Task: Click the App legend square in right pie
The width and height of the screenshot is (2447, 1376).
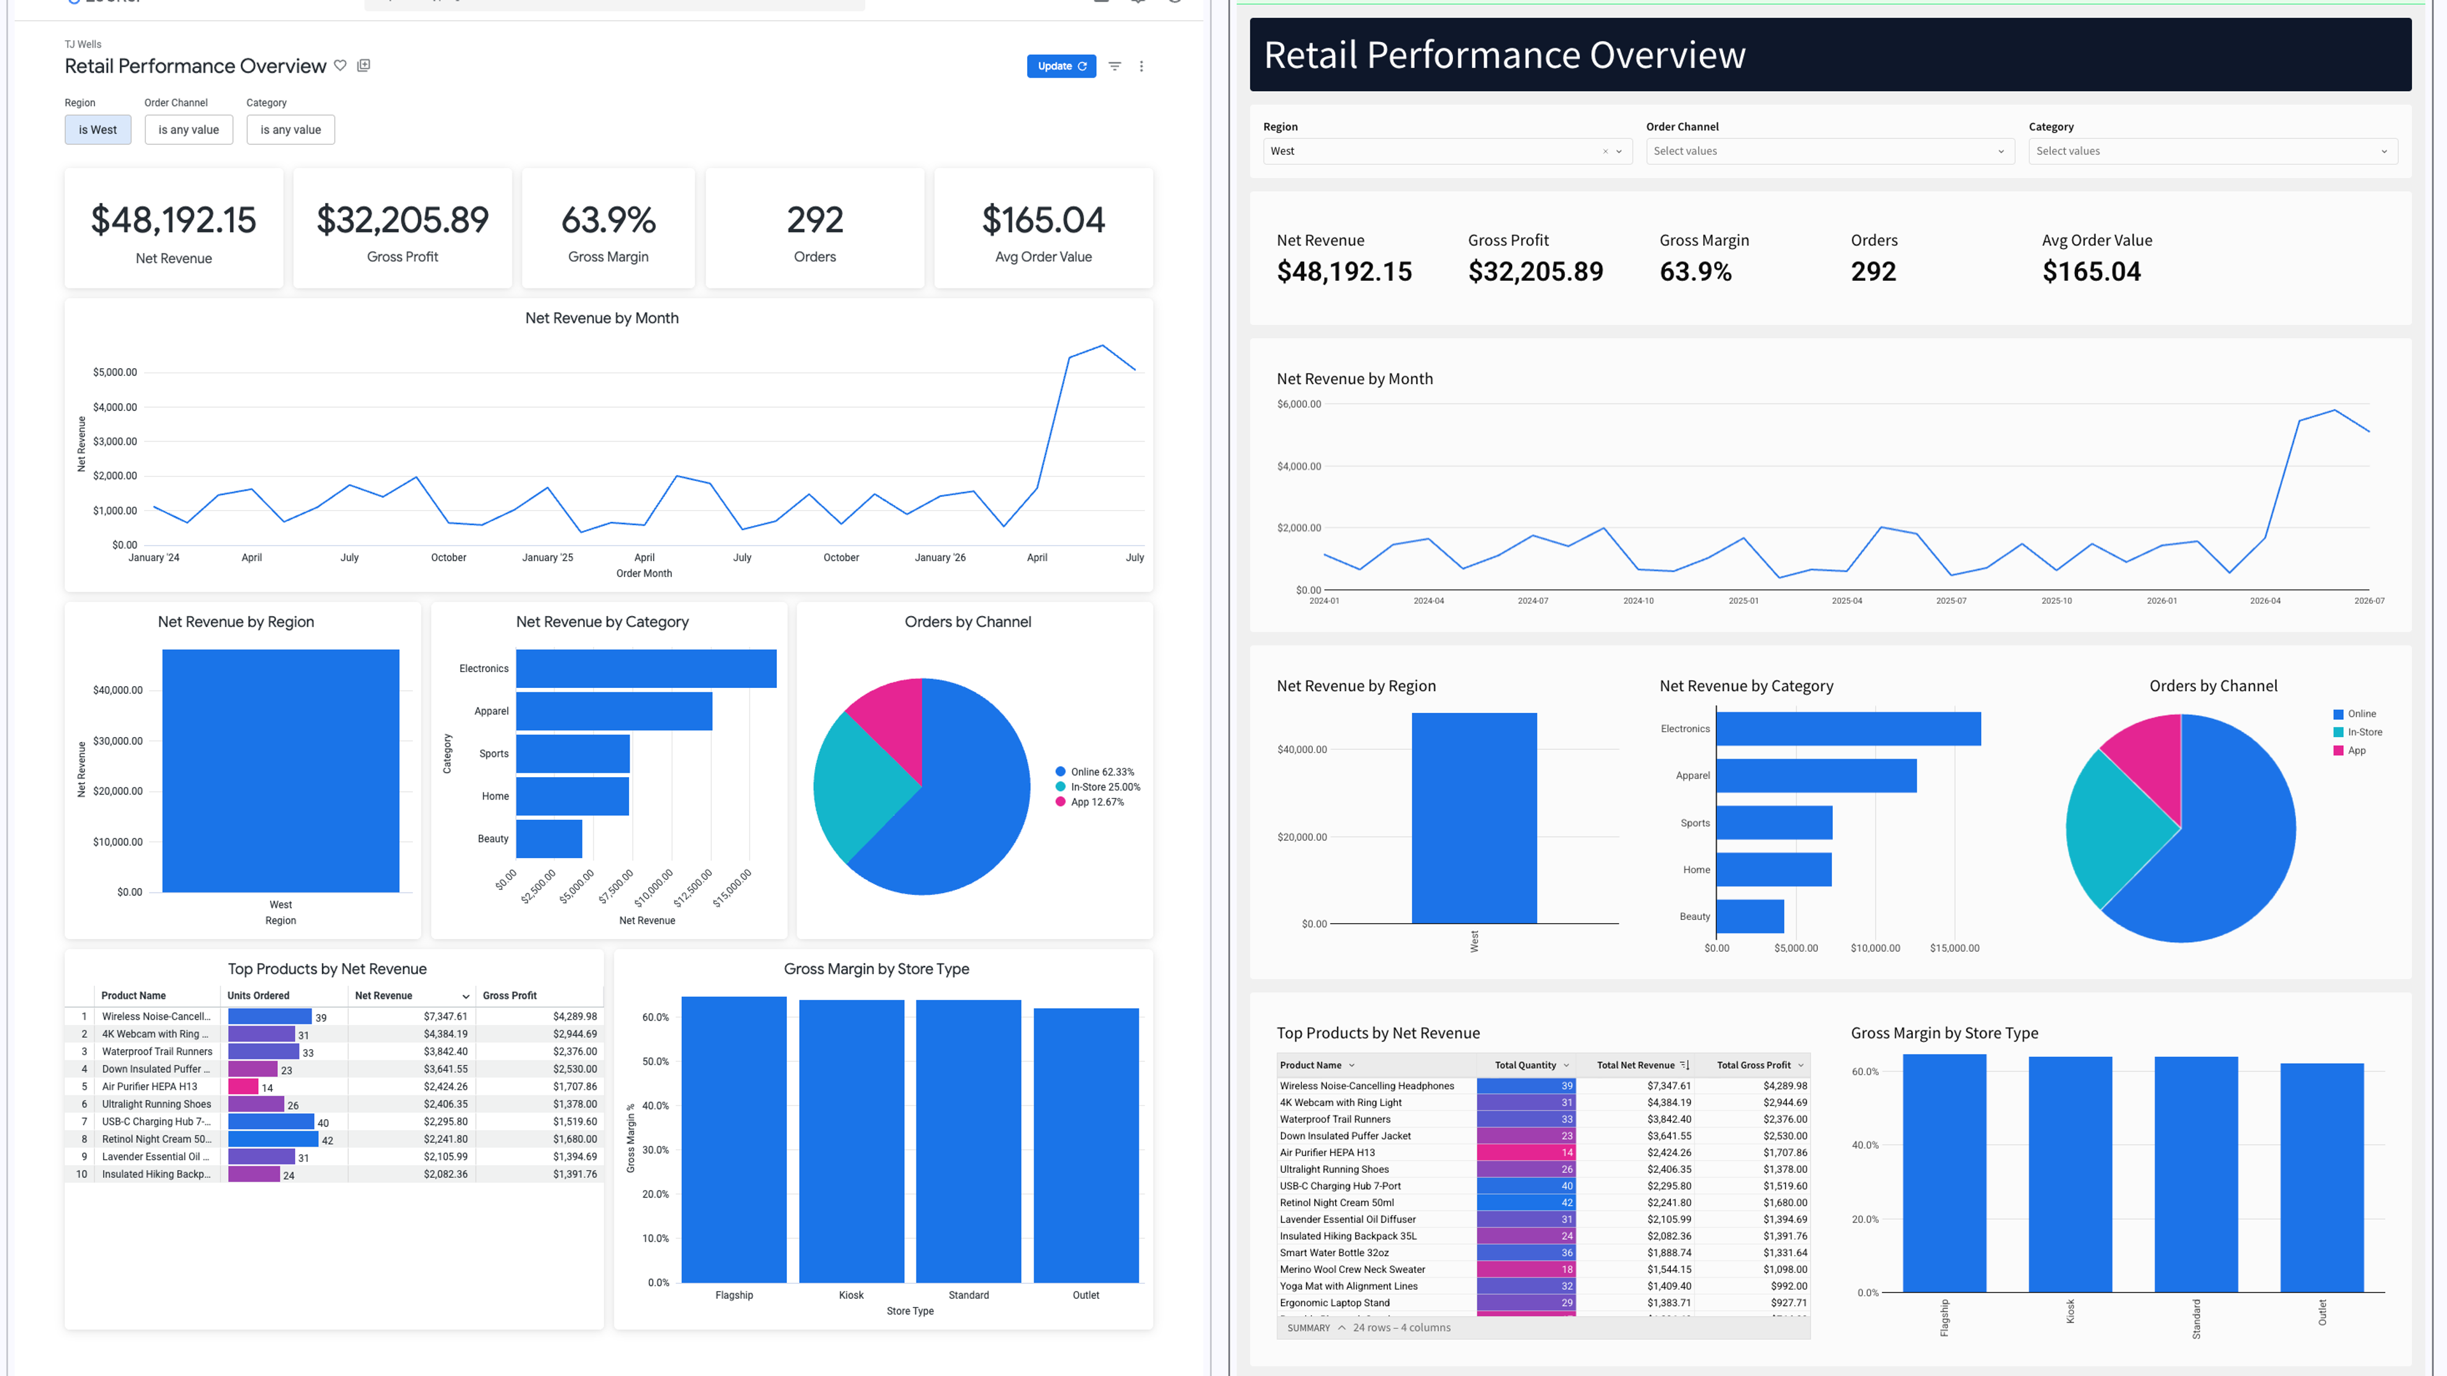Action: tap(2338, 750)
